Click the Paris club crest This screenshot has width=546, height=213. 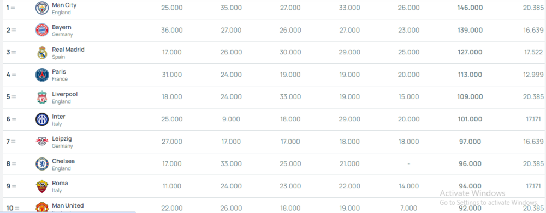click(x=42, y=75)
